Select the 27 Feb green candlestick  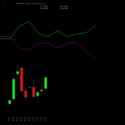pos(10,102)
